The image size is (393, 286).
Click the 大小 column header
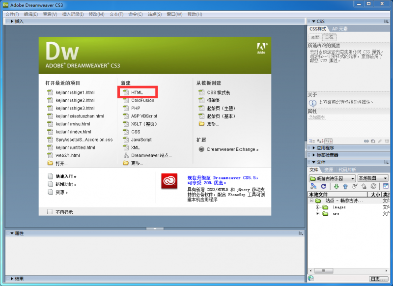pos(374,195)
